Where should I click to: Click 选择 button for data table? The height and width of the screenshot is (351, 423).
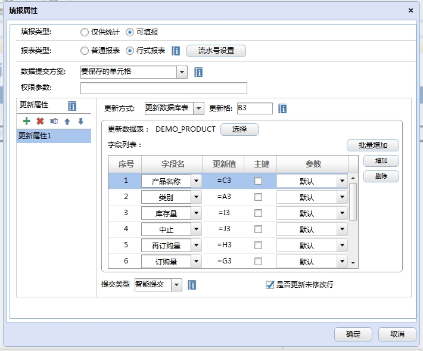coord(240,129)
